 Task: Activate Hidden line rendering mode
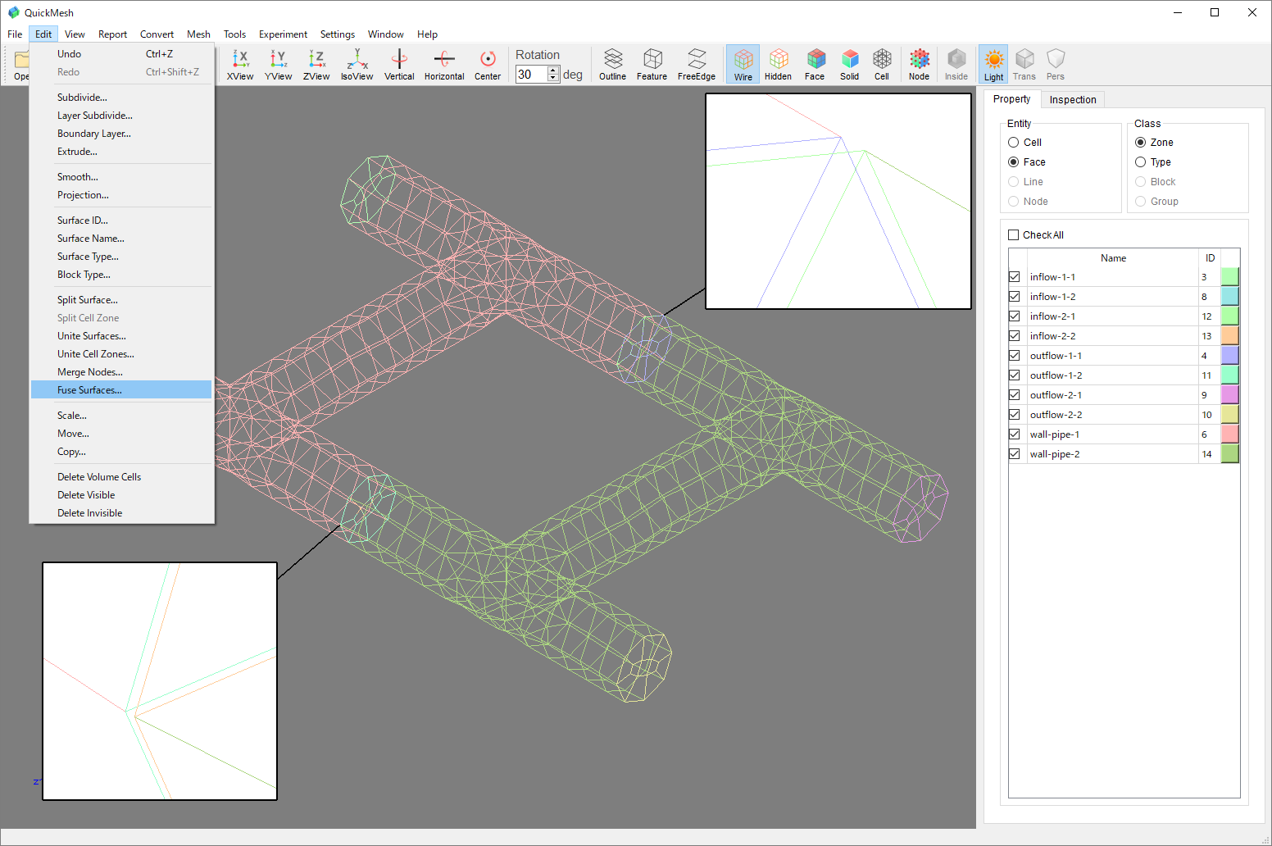click(x=778, y=64)
